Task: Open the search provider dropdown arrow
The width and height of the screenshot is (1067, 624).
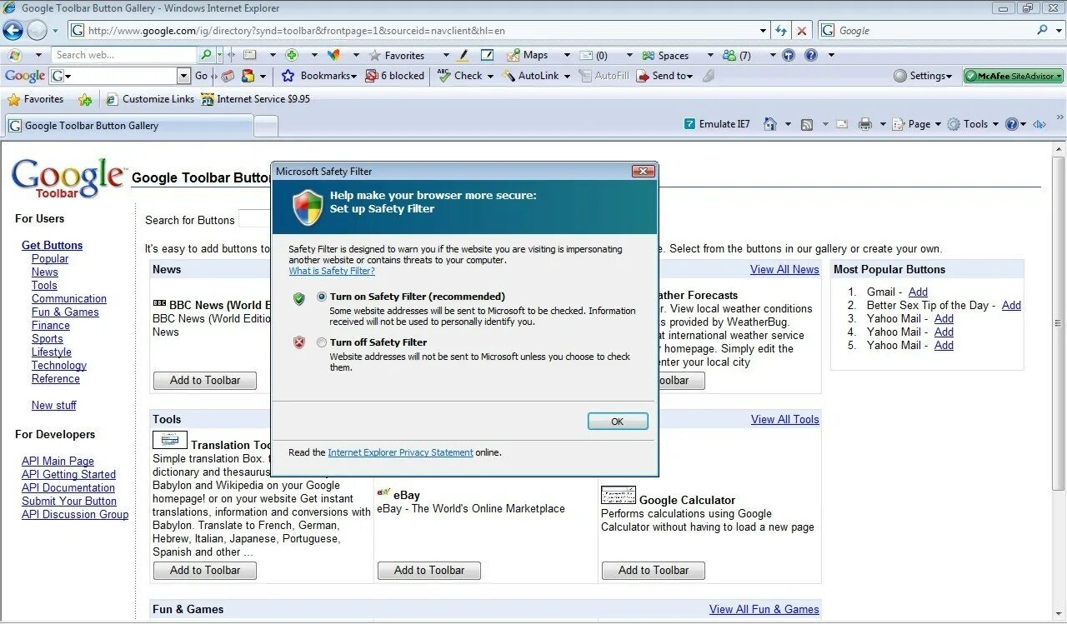Action: click(1059, 30)
